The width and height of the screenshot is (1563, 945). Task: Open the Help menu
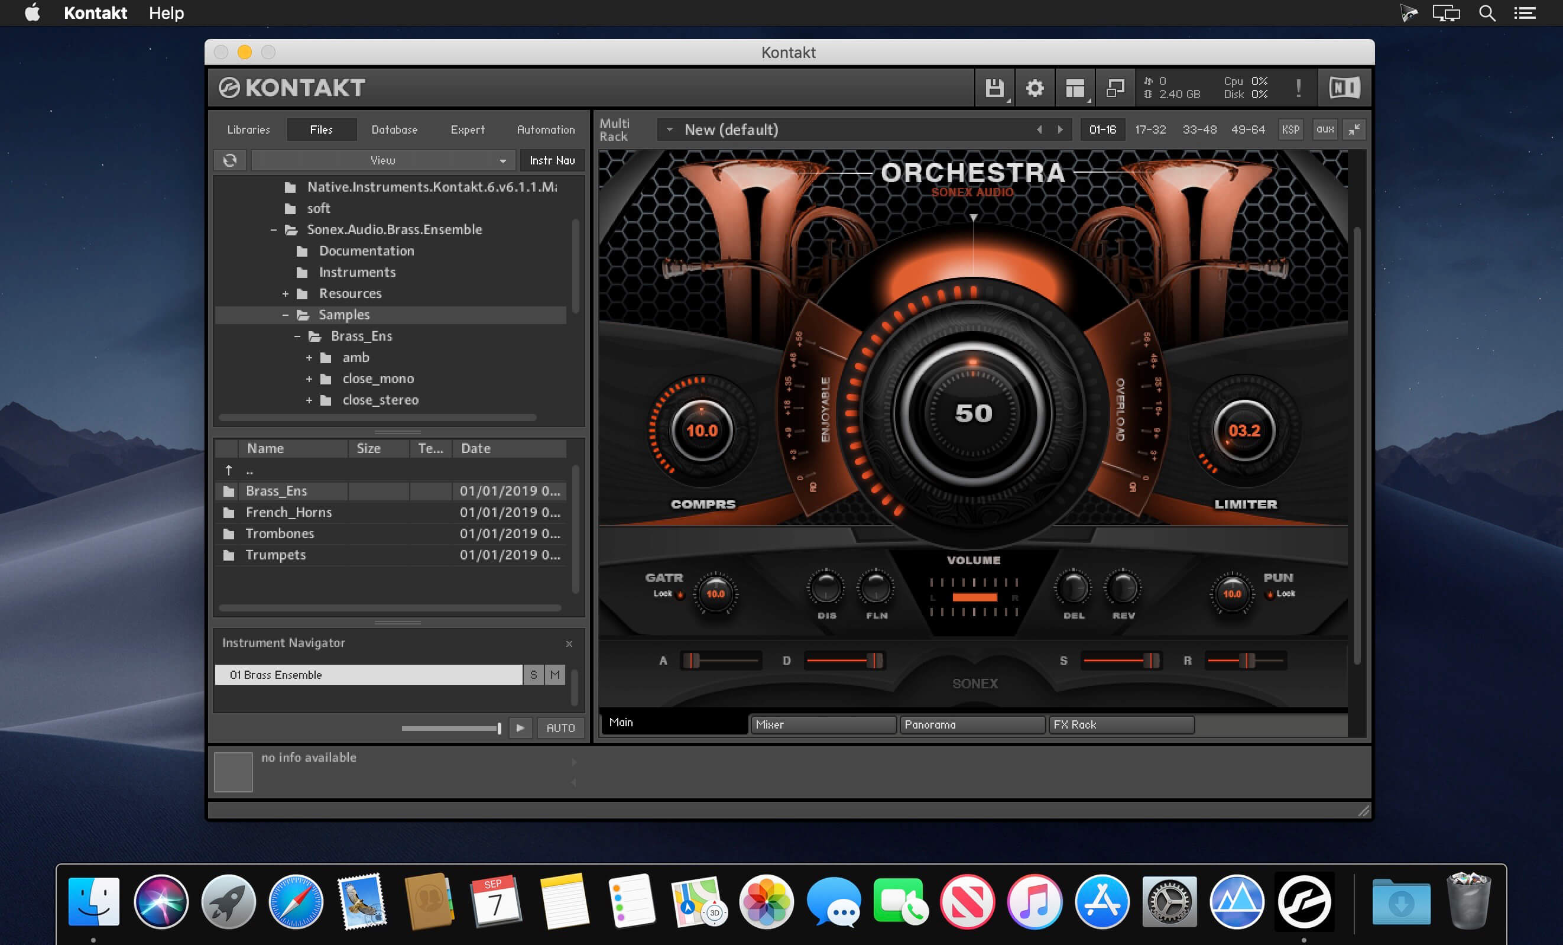coord(166,14)
